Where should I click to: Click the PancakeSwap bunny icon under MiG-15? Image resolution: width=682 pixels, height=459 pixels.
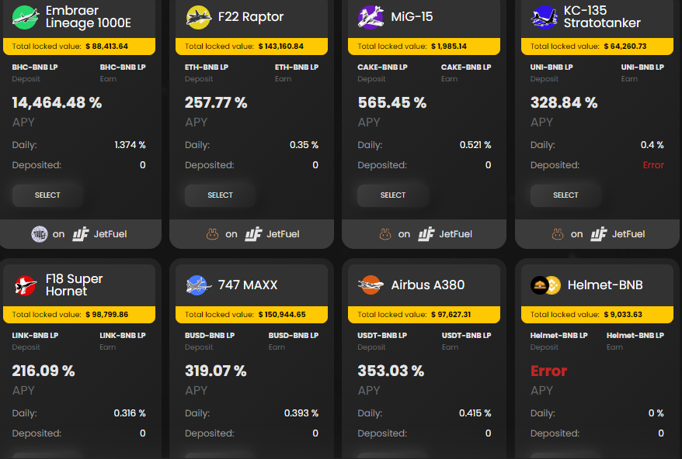tap(385, 234)
